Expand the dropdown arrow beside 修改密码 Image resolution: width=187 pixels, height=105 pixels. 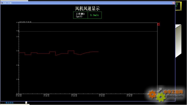tap(26, 103)
